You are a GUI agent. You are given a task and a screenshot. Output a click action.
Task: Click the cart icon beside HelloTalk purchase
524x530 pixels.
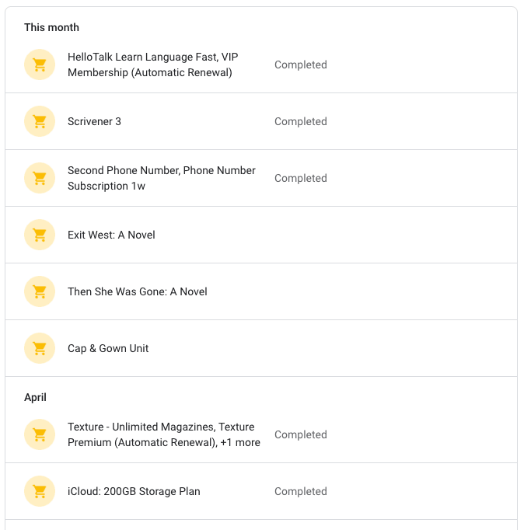(x=40, y=65)
